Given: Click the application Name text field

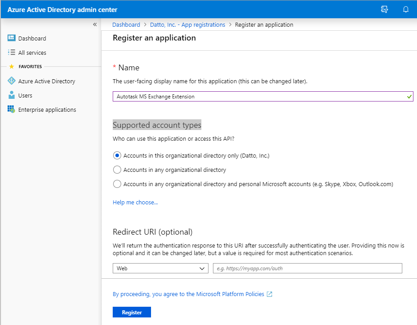Looking at the screenshot, I should tap(263, 97).
